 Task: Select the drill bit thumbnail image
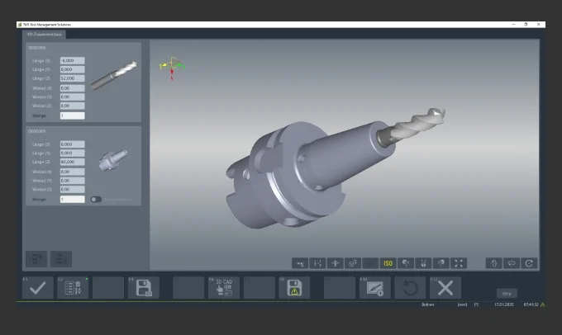coord(113,76)
